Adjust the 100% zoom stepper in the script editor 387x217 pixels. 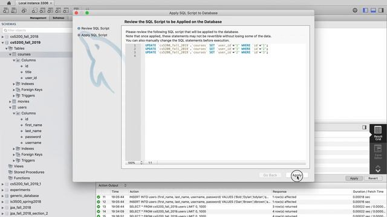pyautogui.click(x=141, y=163)
